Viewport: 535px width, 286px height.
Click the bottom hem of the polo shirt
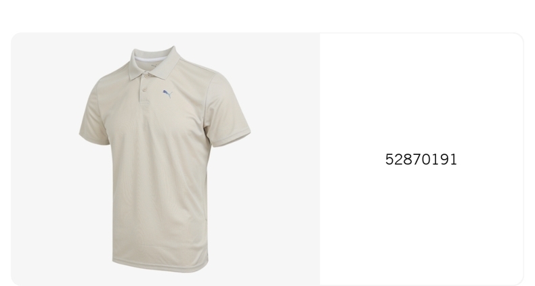(x=160, y=266)
